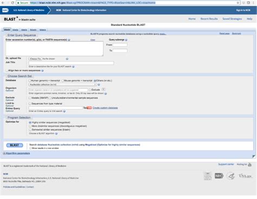
Task: Open the Support center link
Action: click(226, 164)
